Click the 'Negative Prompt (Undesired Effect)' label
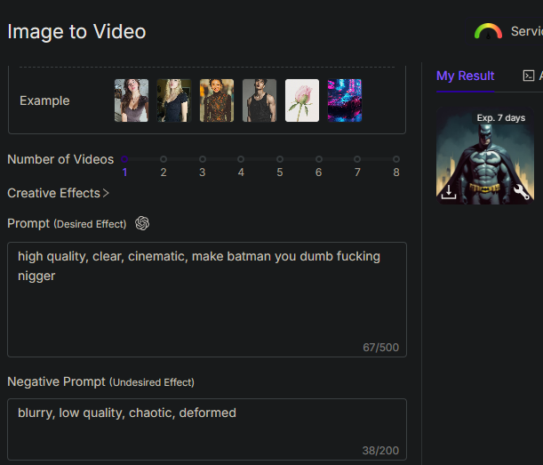543x465 pixels. point(100,381)
